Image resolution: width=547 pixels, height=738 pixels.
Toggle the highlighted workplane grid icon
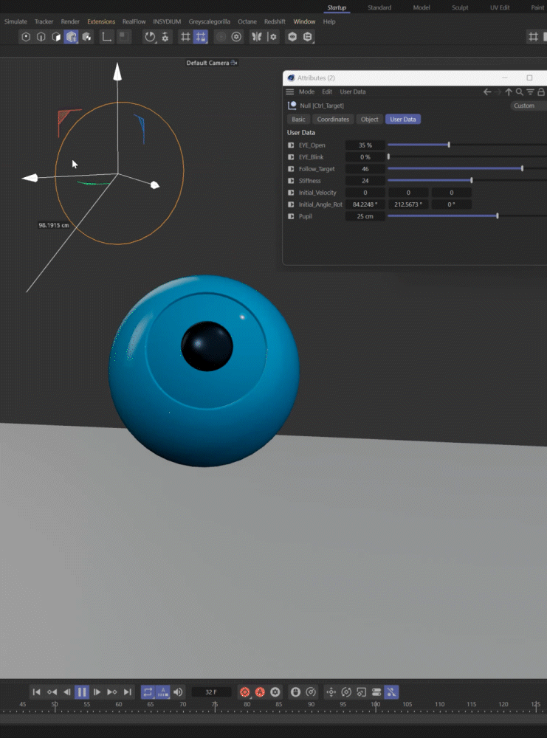[x=201, y=37]
